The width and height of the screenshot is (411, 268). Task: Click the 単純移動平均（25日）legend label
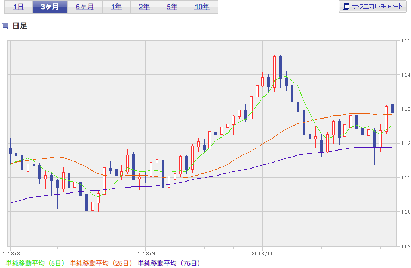(101, 263)
